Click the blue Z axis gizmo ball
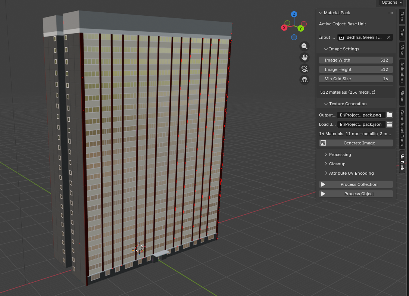This screenshot has height=296, width=409. [x=294, y=14]
